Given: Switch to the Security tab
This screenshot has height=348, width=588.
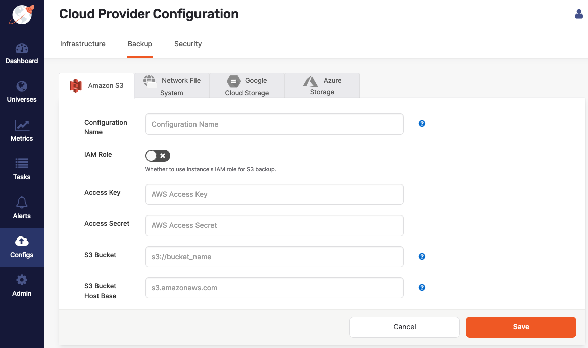Looking at the screenshot, I should (188, 44).
